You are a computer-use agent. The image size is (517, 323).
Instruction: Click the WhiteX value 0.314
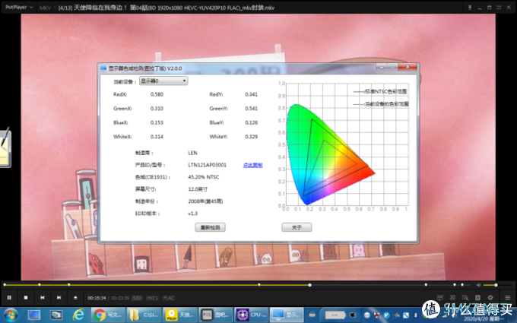[157, 137]
